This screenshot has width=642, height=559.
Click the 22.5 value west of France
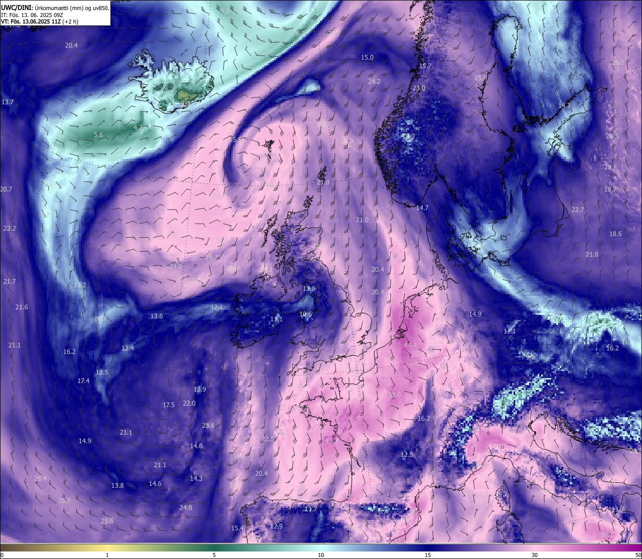pos(268,439)
